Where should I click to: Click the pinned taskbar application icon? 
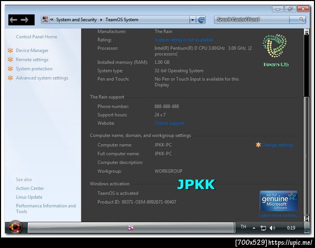pos(131,228)
